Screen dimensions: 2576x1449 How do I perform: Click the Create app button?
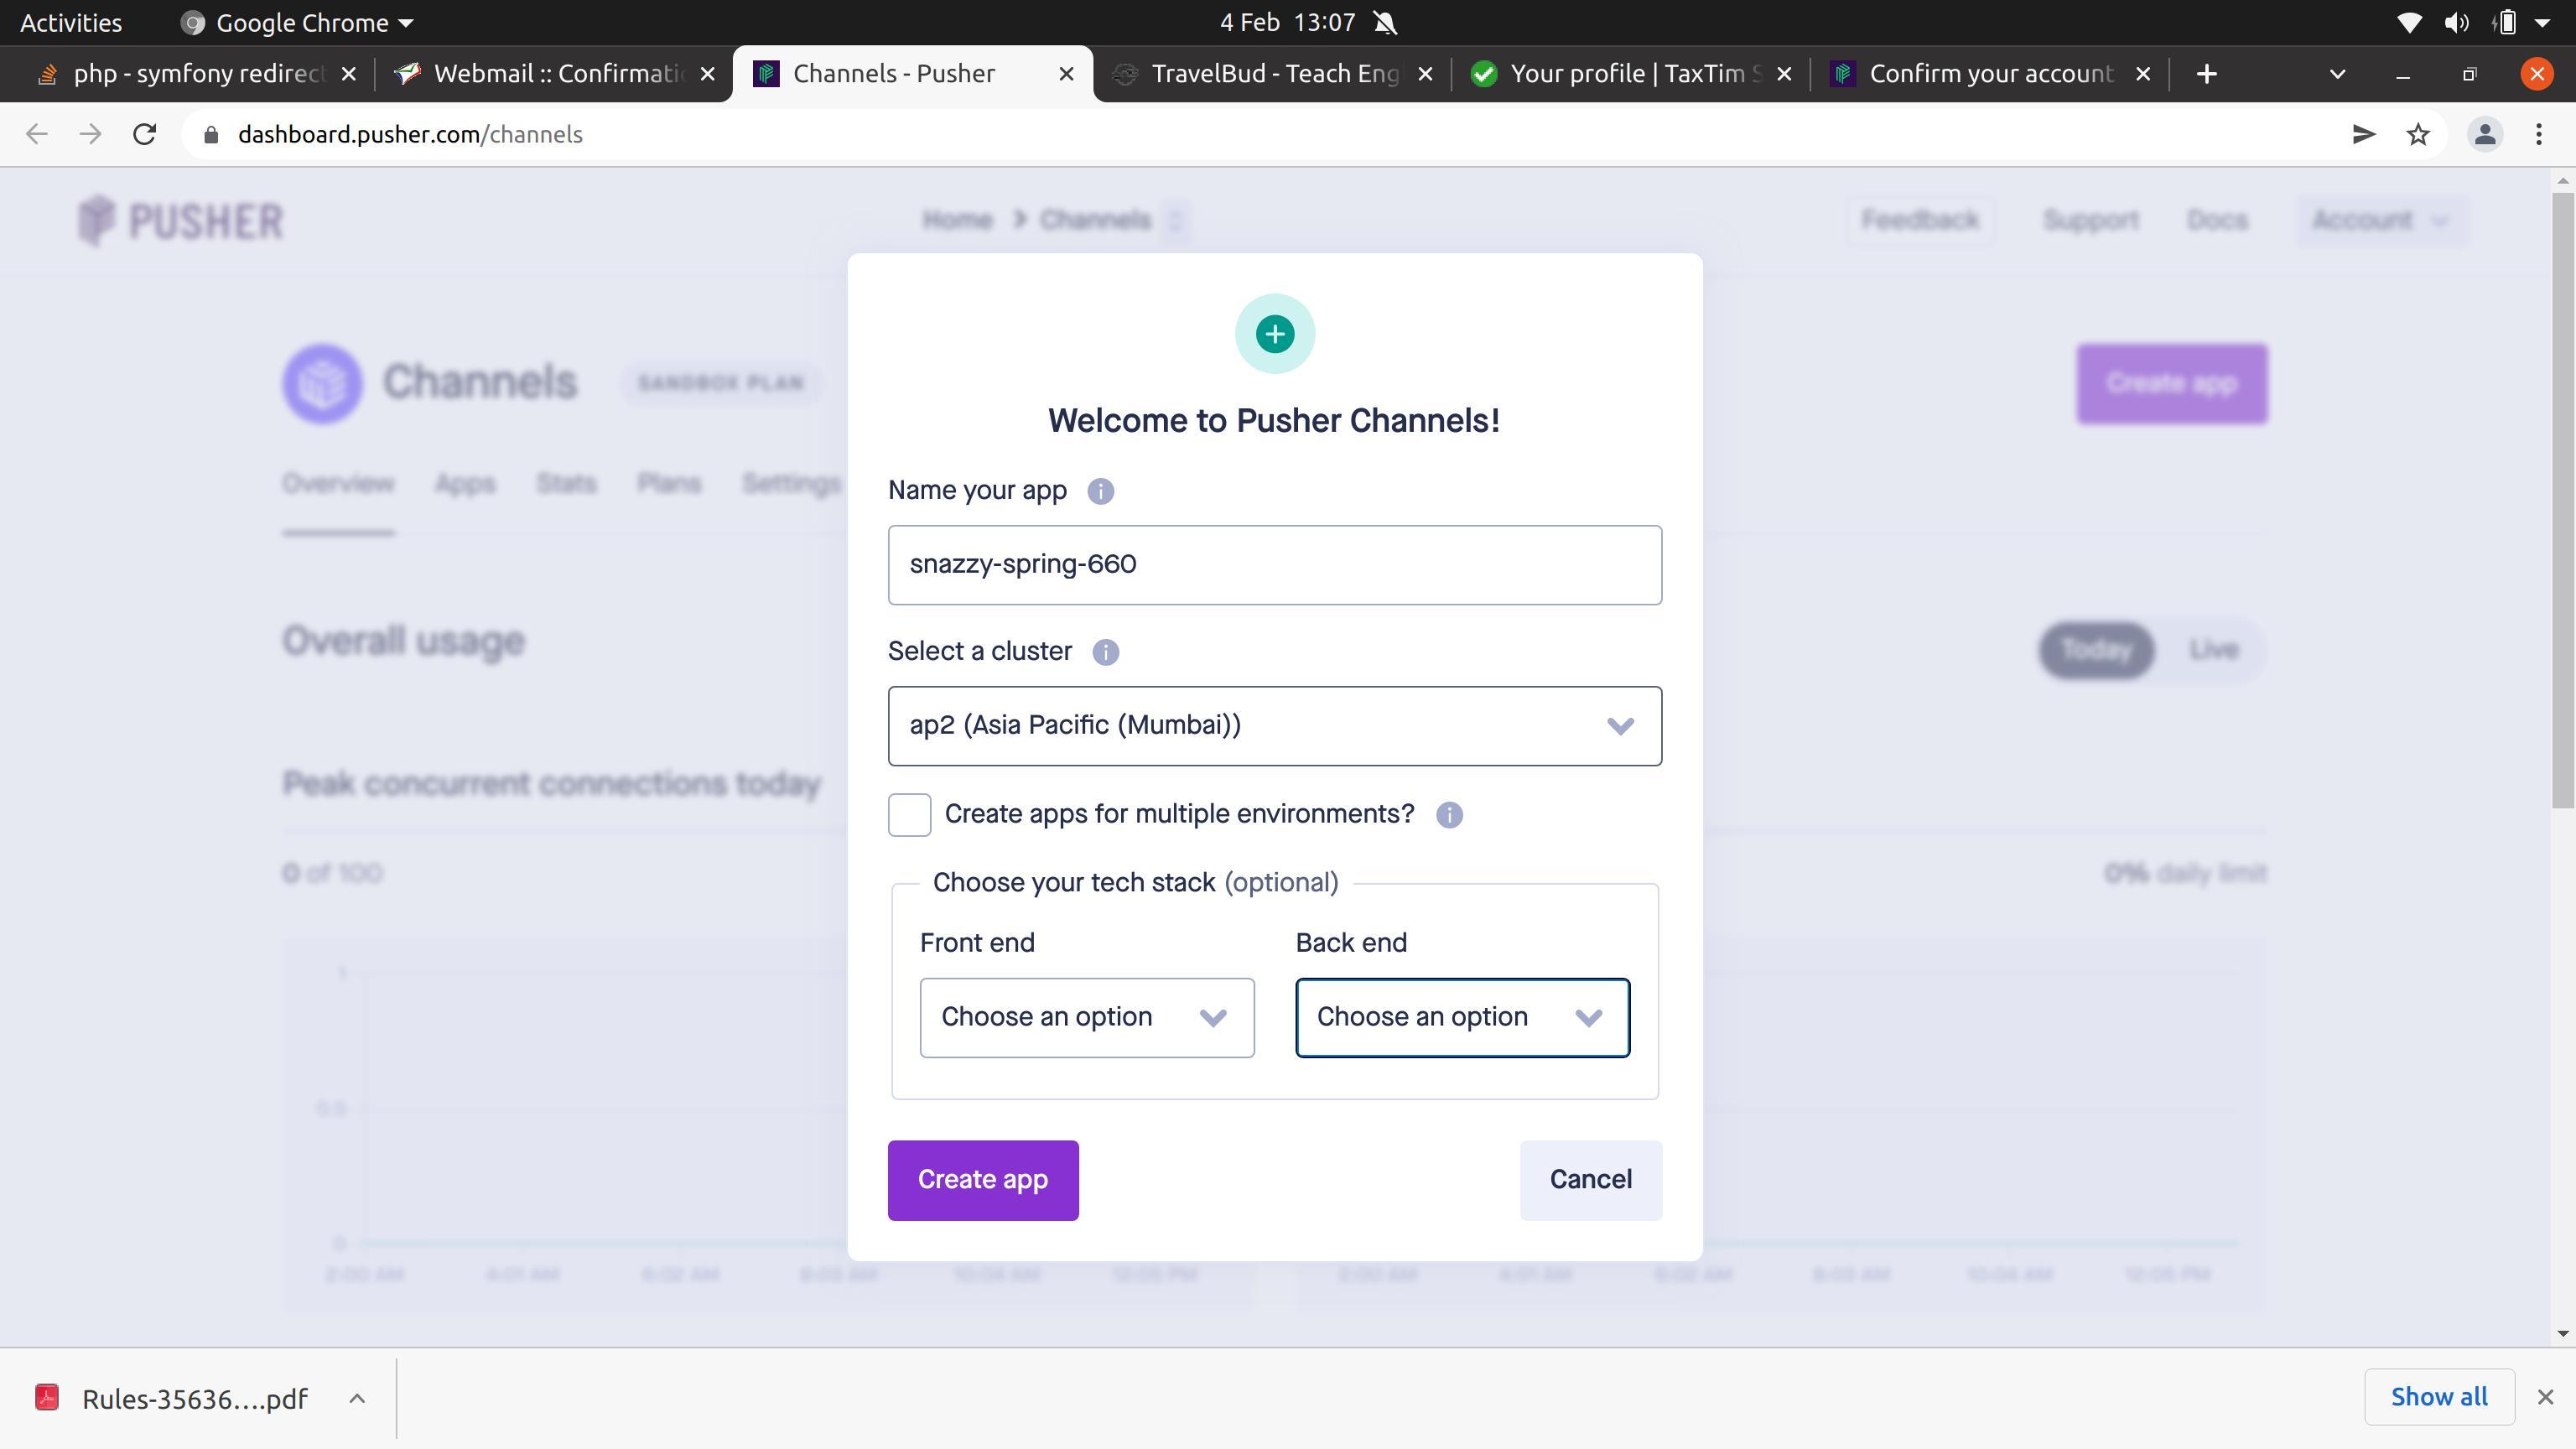click(982, 1178)
